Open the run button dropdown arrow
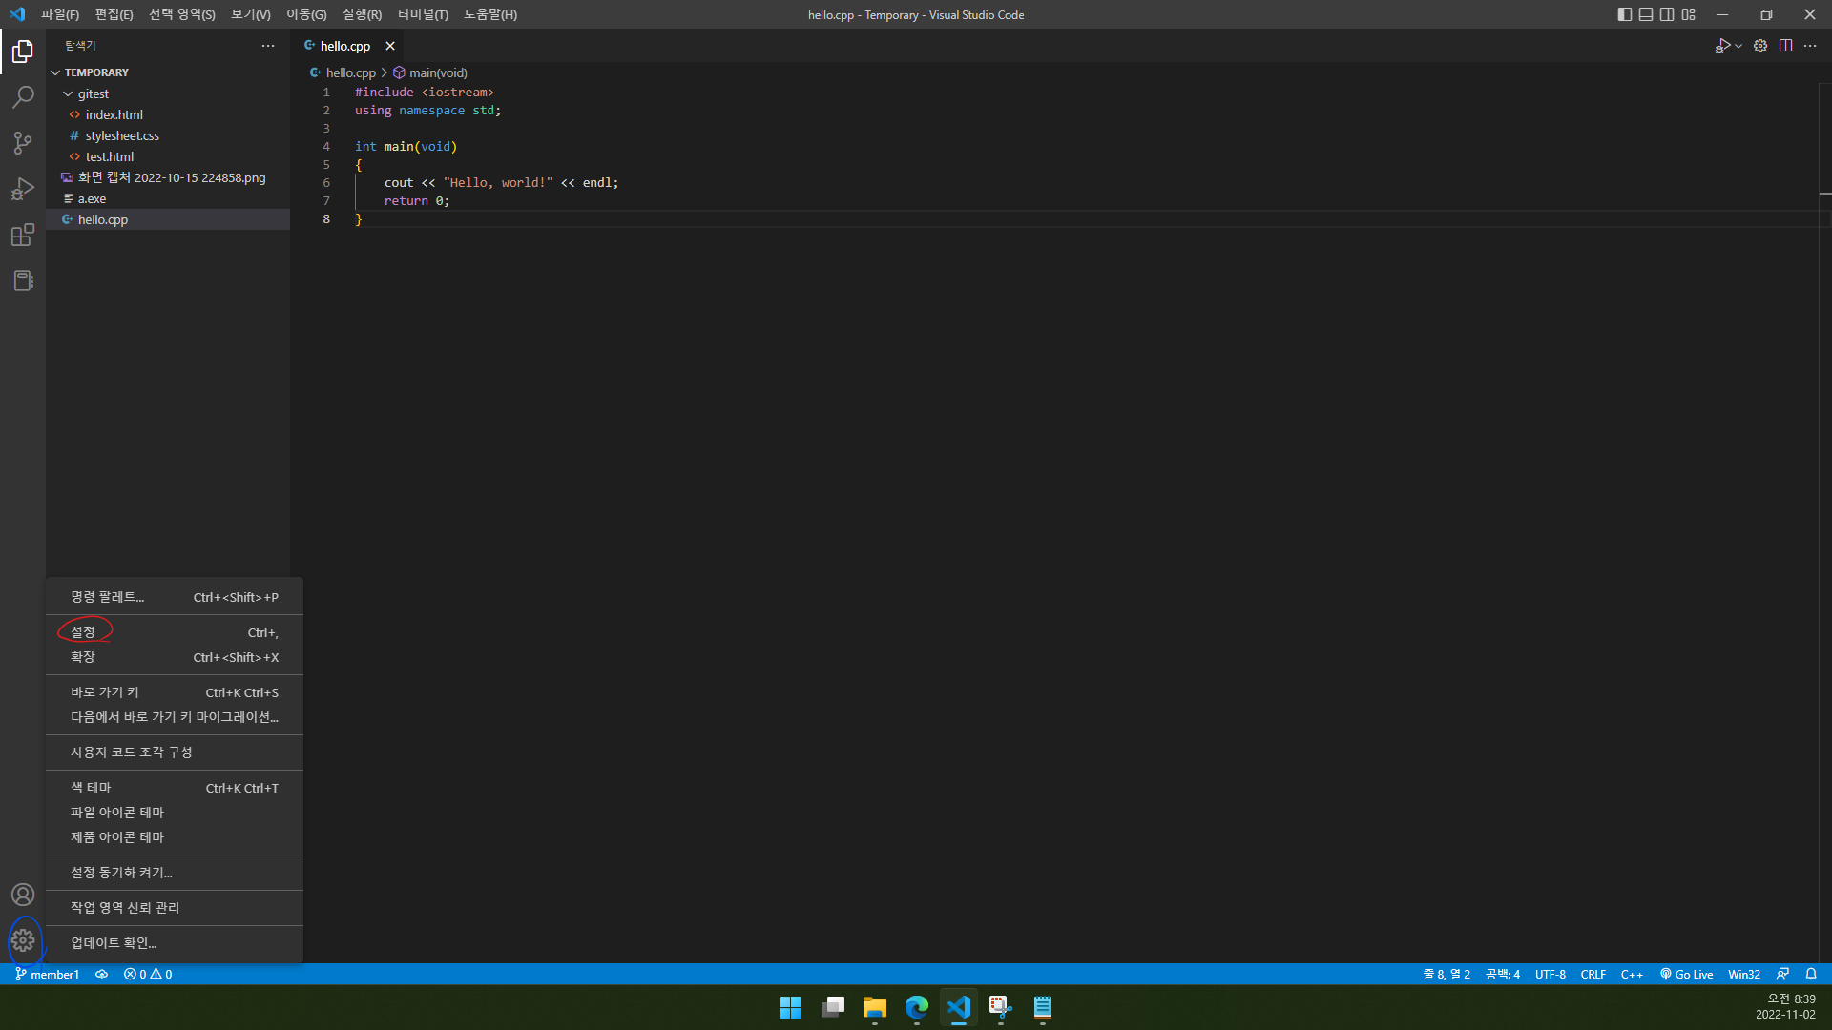This screenshot has width=1832, height=1030. coord(1738,46)
